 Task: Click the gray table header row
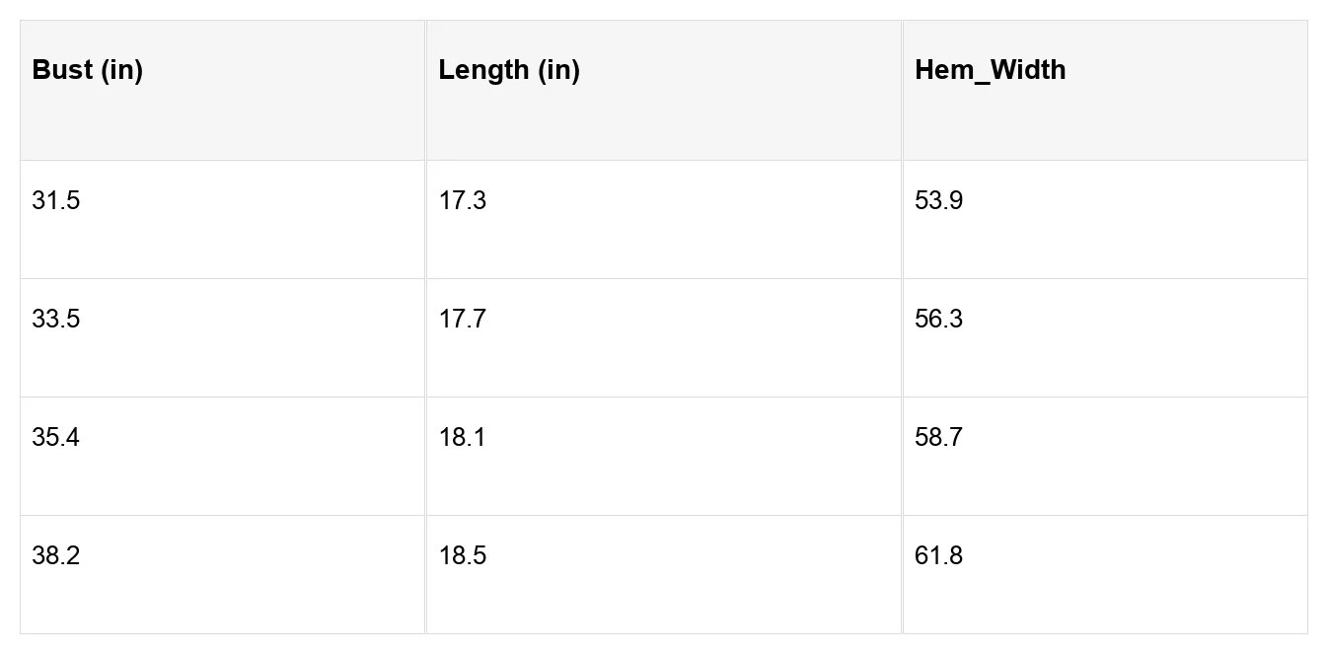664,91
